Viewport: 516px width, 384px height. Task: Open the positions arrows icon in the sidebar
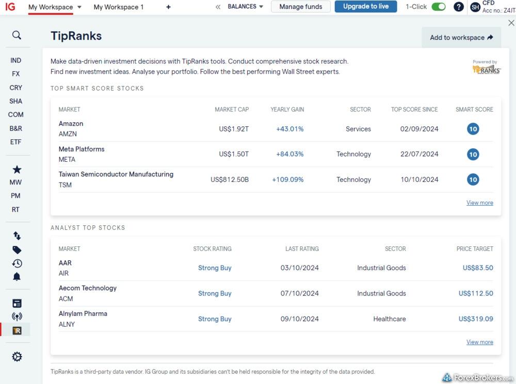(17, 236)
